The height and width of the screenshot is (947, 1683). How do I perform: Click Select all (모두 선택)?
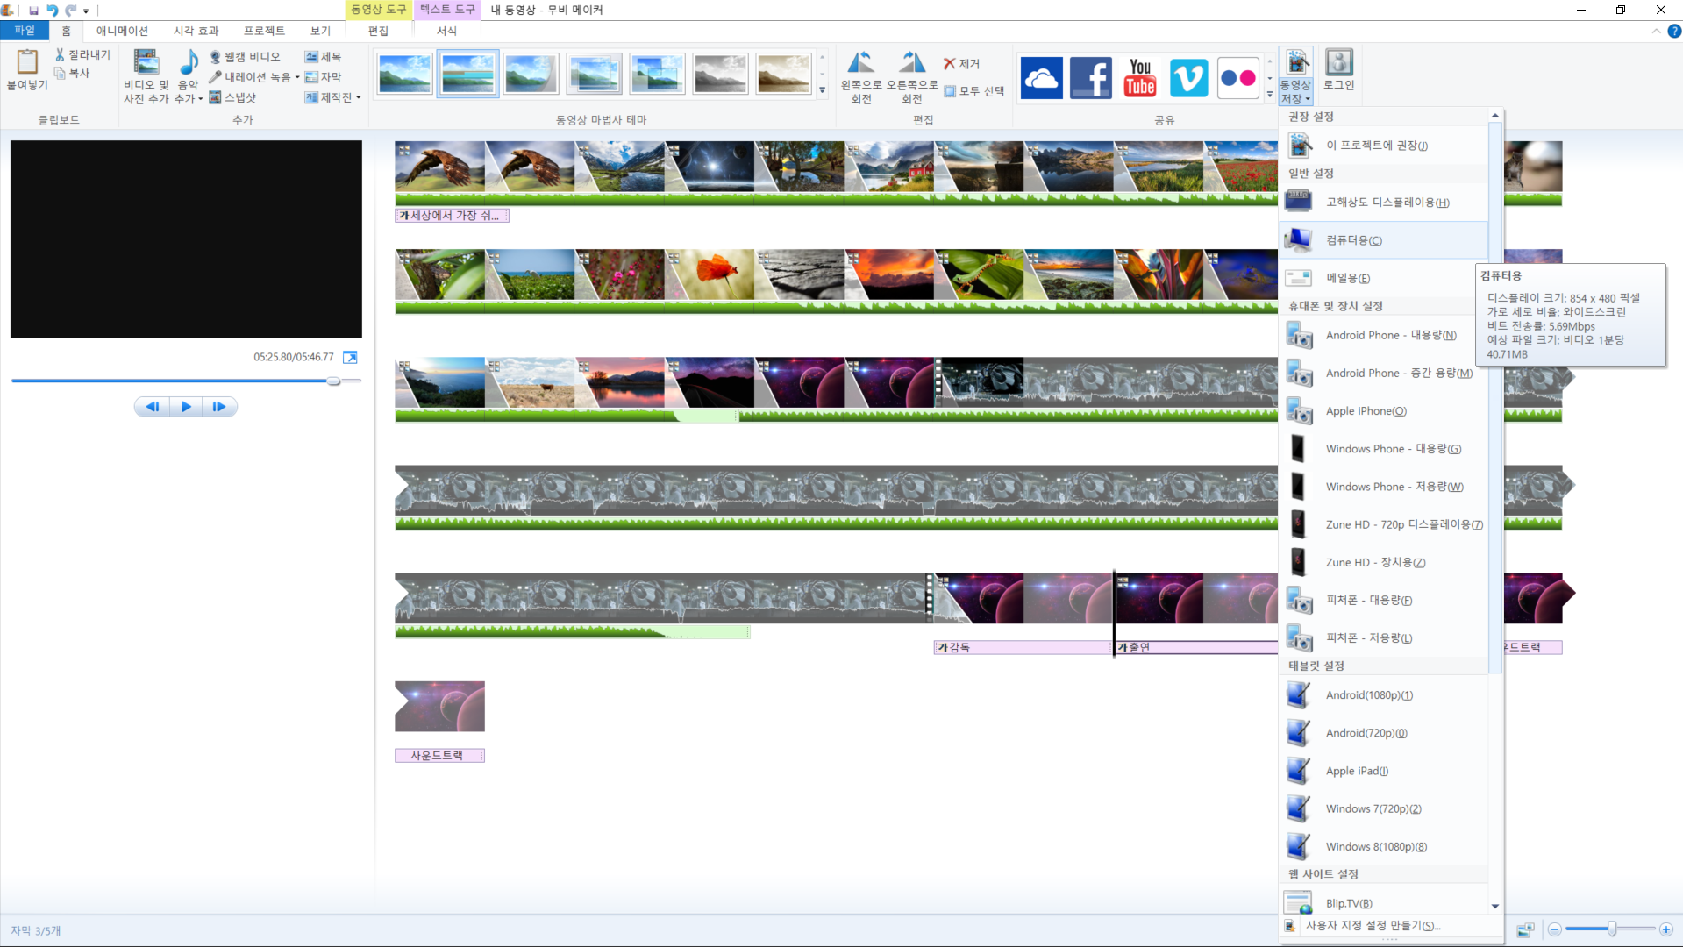tap(974, 91)
